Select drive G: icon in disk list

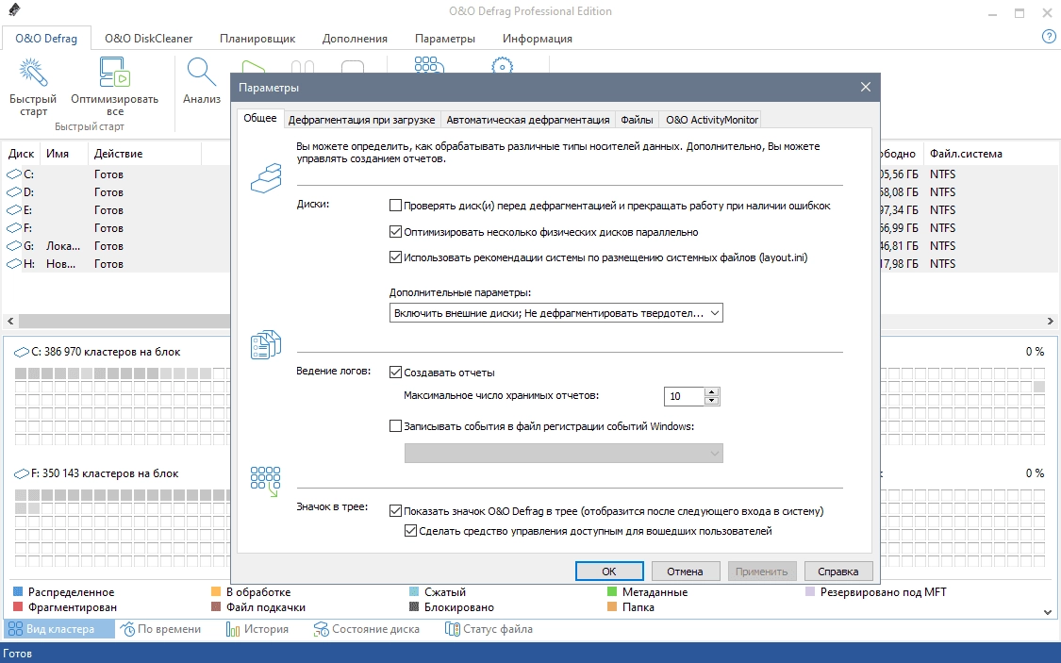click(14, 246)
